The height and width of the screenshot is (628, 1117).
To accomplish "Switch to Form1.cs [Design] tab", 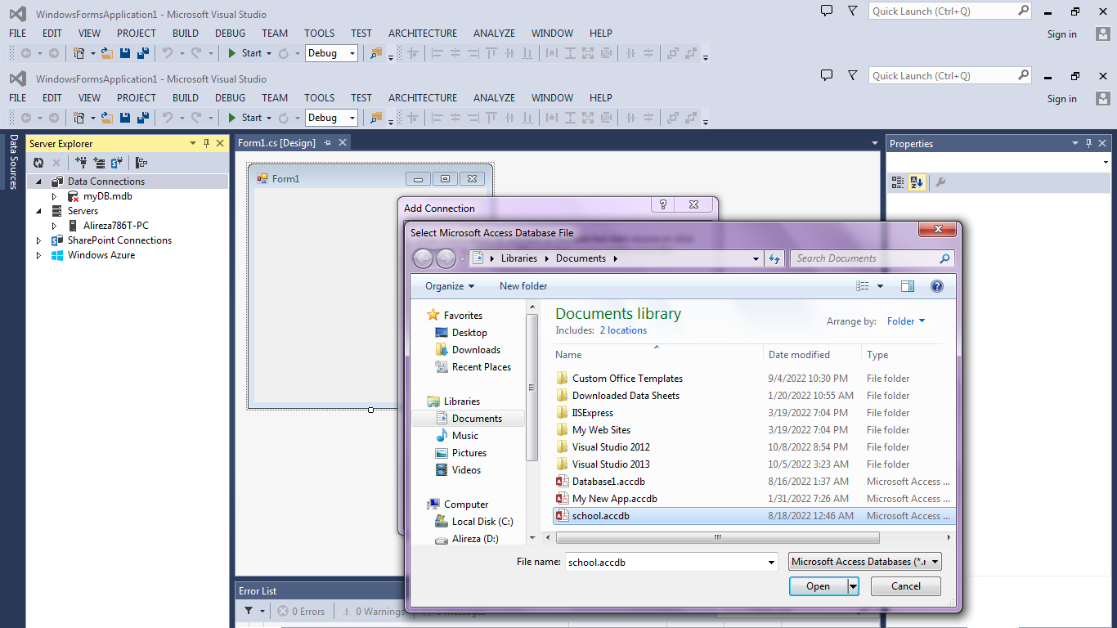I will pos(276,143).
